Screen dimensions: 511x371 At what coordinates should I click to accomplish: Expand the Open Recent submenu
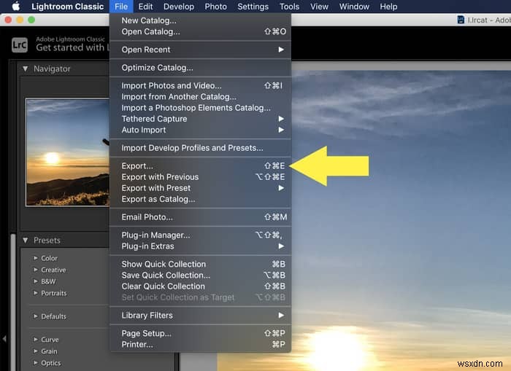(x=200, y=50)
